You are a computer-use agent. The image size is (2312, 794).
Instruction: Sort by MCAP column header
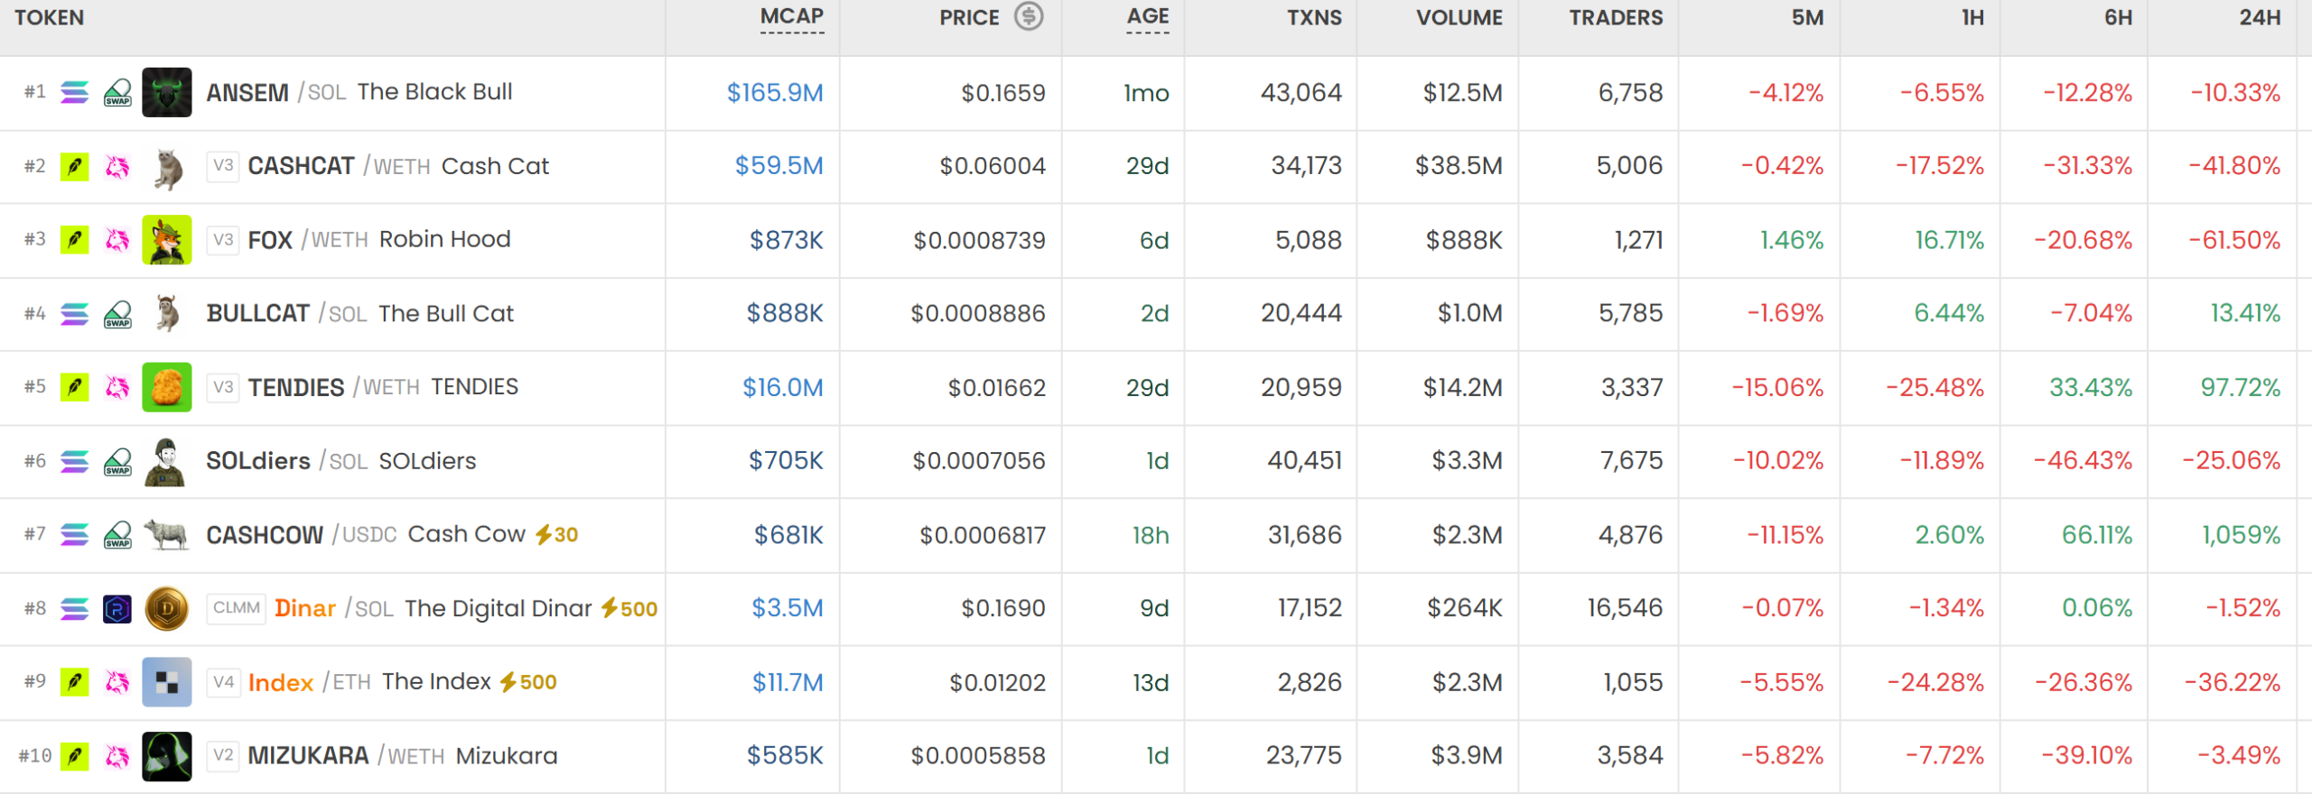tap(792, 17)
